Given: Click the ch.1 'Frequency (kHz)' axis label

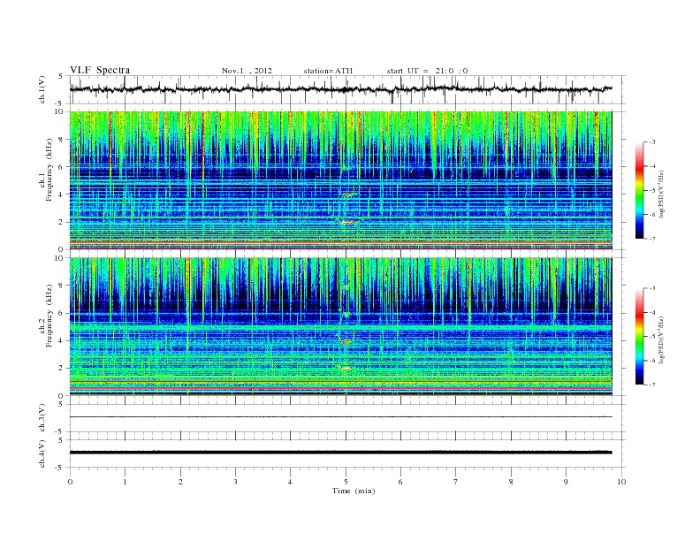Looking at the screenshot, I should (x=49, y=170).
